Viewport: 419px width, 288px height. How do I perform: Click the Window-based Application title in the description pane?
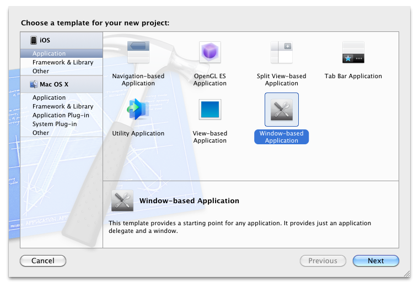[x=189, y=201]
